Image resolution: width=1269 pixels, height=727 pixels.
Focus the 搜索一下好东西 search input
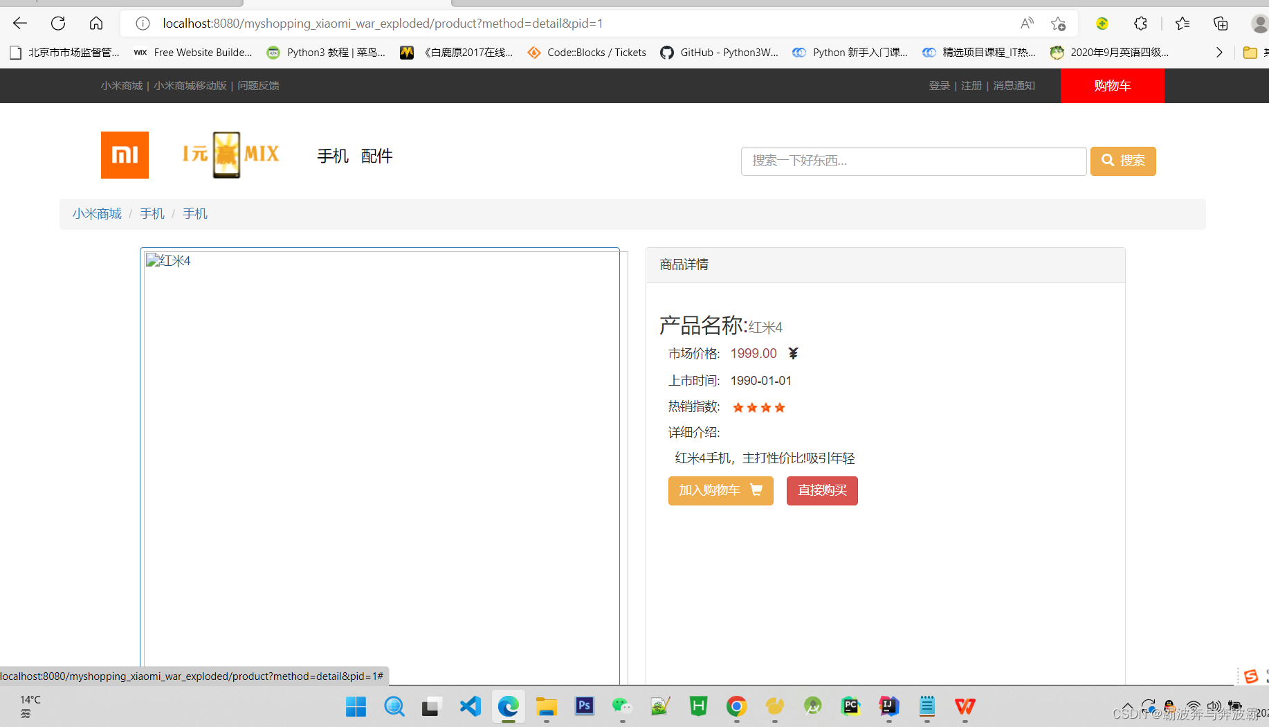coord(913,161)
